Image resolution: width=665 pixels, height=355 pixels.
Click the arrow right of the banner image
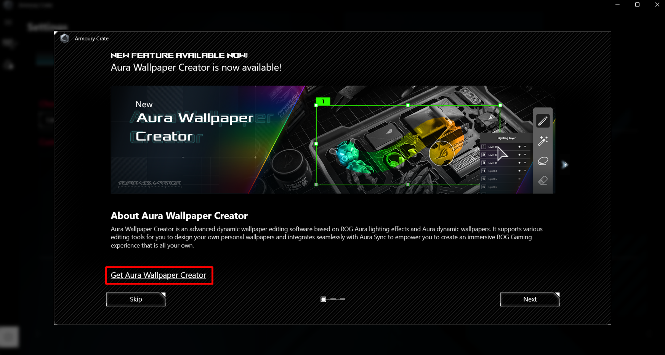[566, 164]
